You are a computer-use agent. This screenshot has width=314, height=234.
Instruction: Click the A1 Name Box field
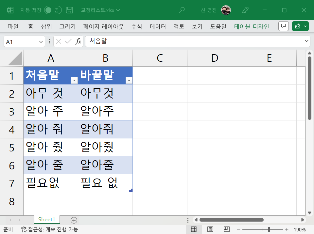[x=21, y=41]
